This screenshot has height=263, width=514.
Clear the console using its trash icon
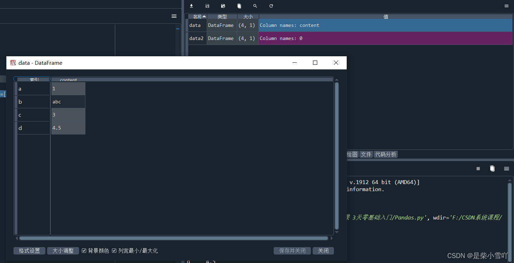tap(492, 168)
